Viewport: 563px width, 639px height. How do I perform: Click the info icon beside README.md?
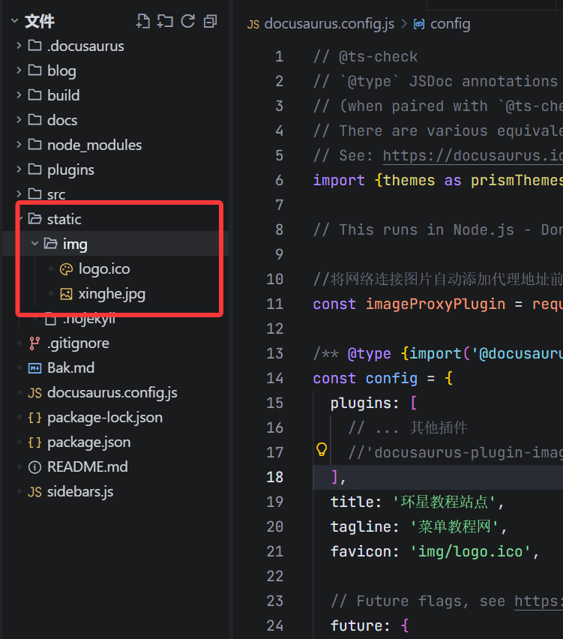34,467
